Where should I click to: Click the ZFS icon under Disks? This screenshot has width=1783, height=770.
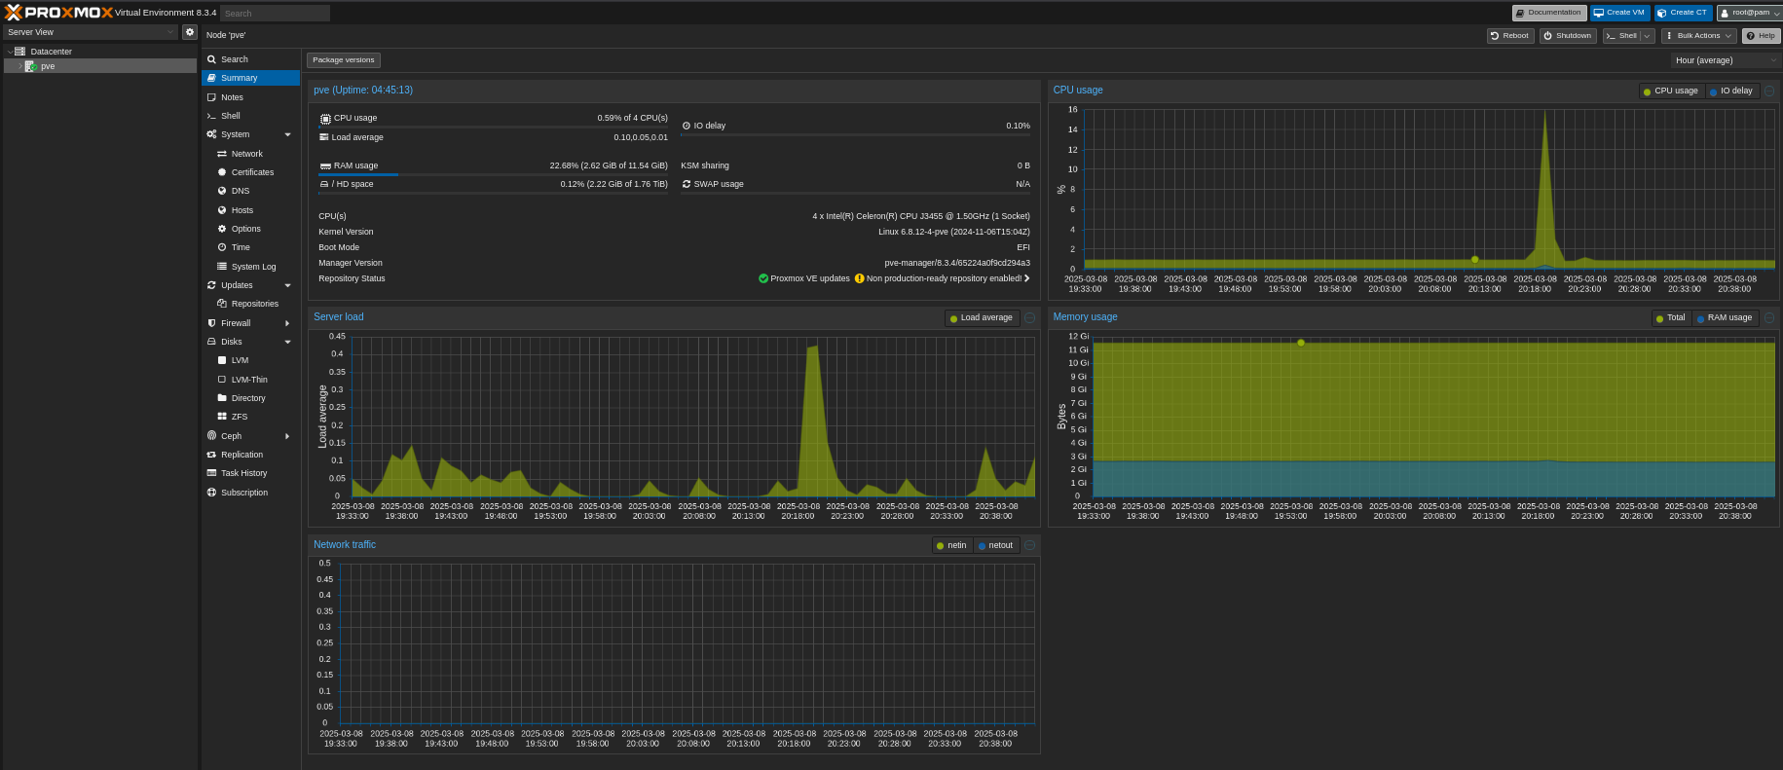222,417
